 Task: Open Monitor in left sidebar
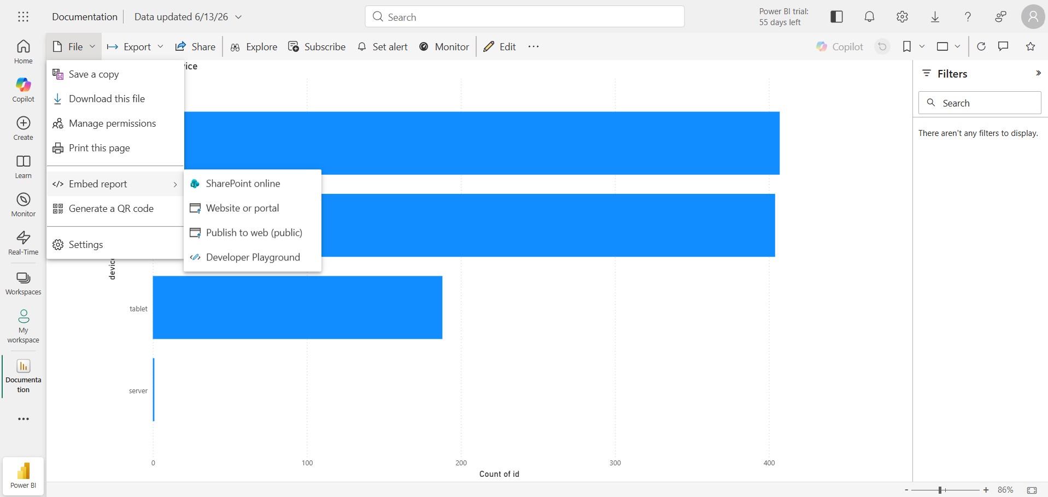tap(23, 205)
